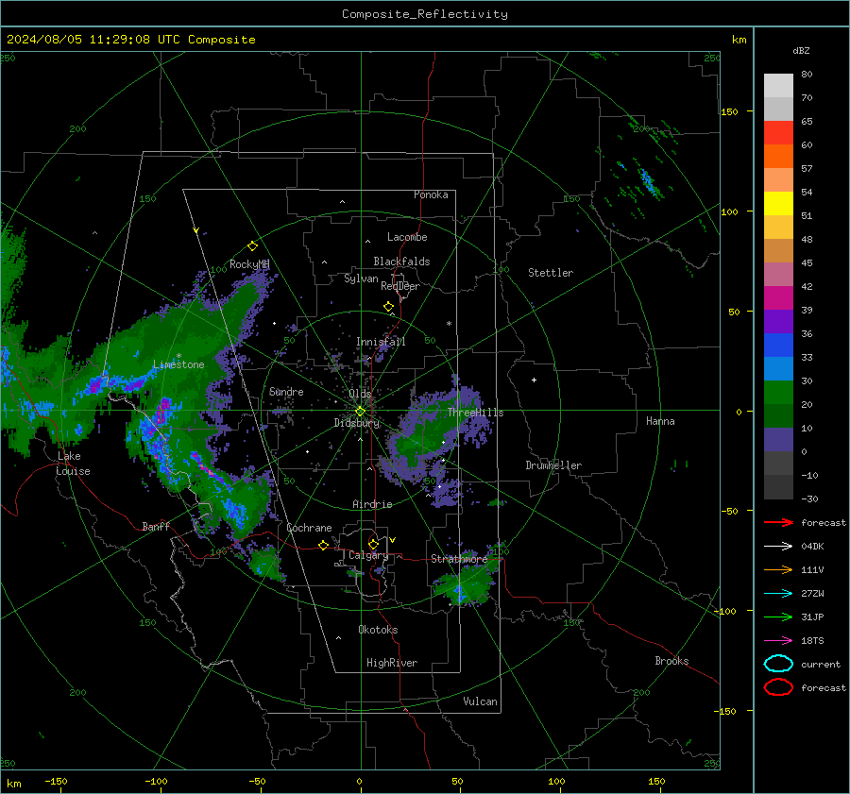Screen dimensions: 850x794
Task: Click the RockyMH label
Action: click(x=249, y=264)
